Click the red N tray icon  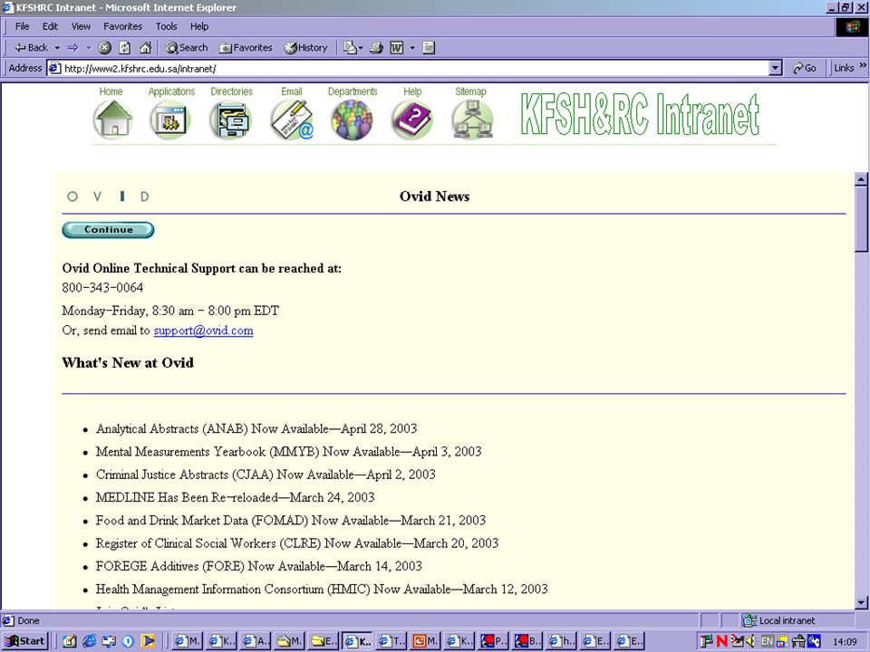point(722,641)
